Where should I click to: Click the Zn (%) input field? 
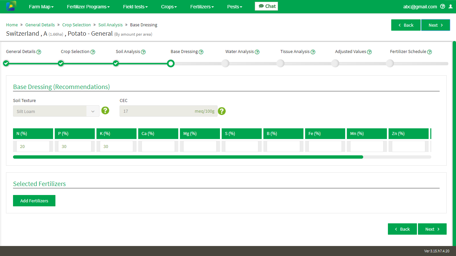pyautogui.click(x=409, y=146)
